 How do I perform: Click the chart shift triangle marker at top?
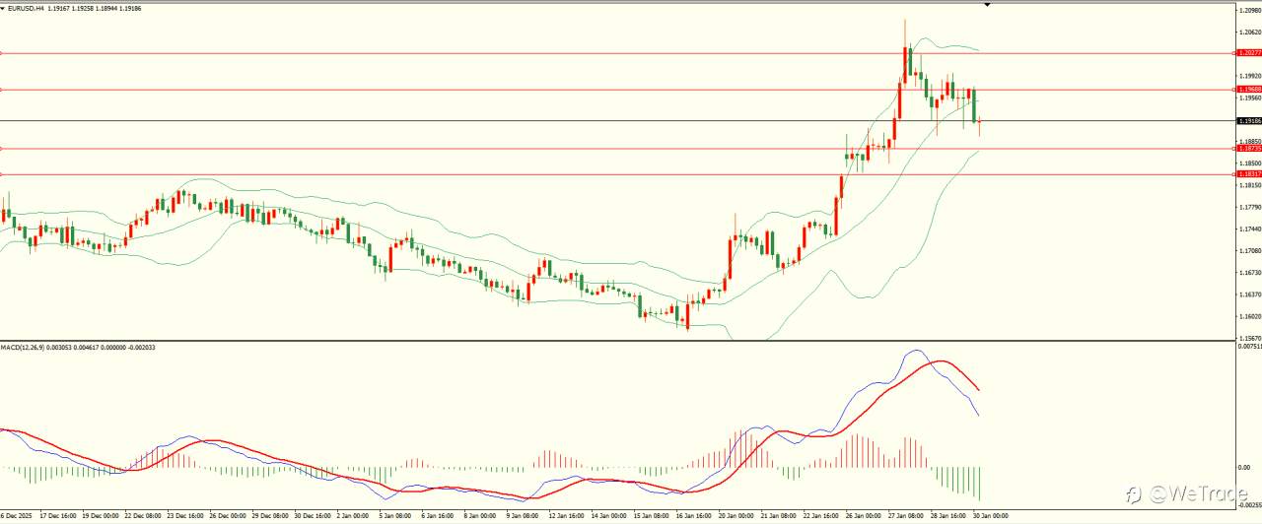pos(987,5)
